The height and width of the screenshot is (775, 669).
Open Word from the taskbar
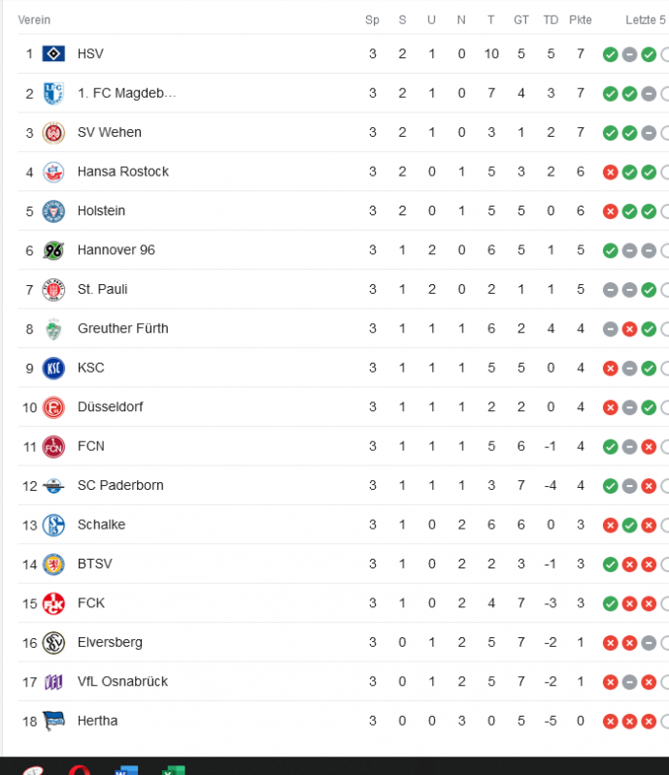[125, 770]
